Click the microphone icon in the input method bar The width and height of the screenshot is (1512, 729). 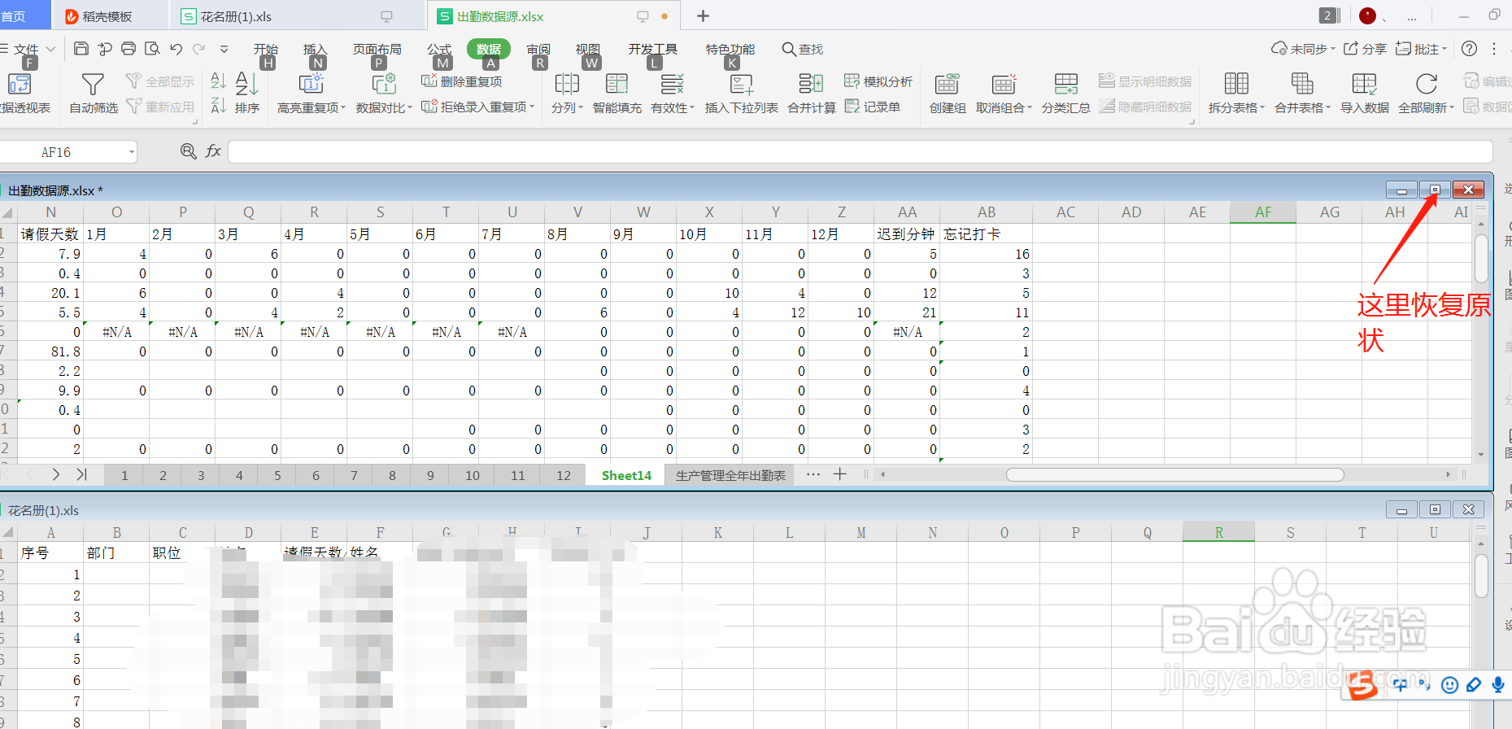point(1498,685)
